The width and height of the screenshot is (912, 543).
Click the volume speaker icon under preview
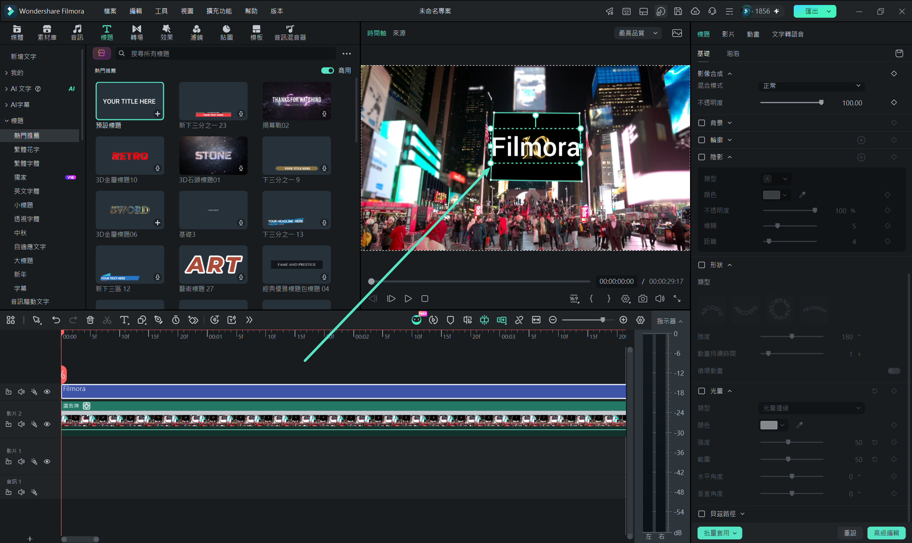[x=660, y=299]
